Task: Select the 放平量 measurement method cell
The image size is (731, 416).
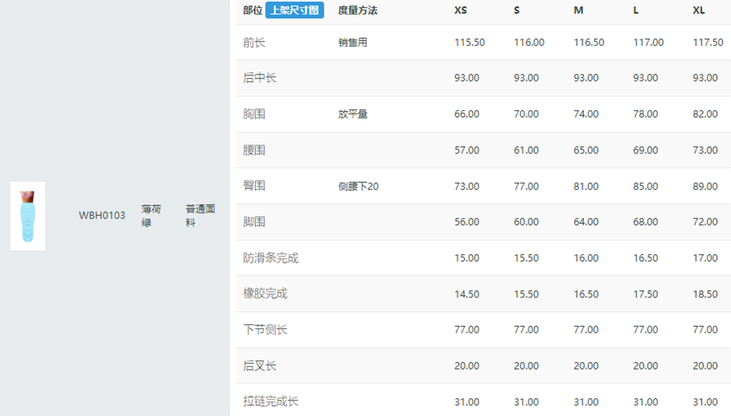Action: coord(353,114)
